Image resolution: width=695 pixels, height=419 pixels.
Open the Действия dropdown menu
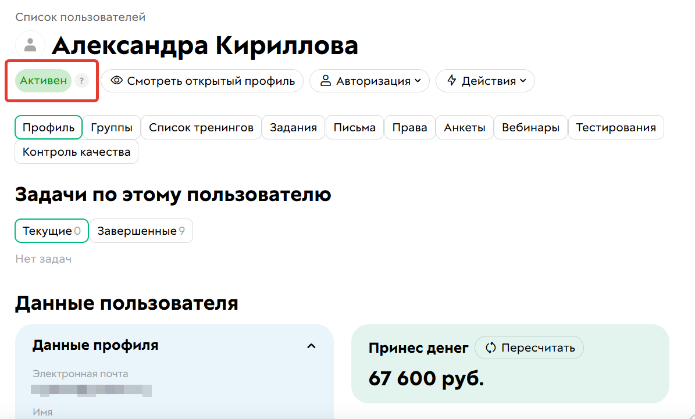click(x=485, y=81)
